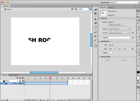Select the Free Transform tool
The image size is (140, 101).
(x=138, y=17)
